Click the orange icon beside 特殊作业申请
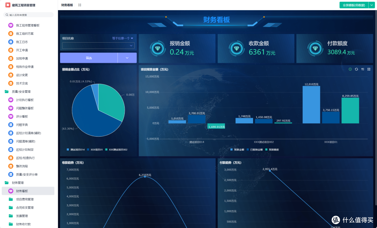Screen dimensions: 377x228 click(10, 67)
